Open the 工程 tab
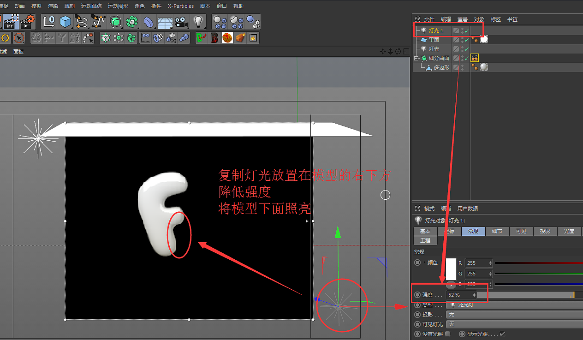Image resolution: width=583 pixels, height=340 pixels. (425, 240)
